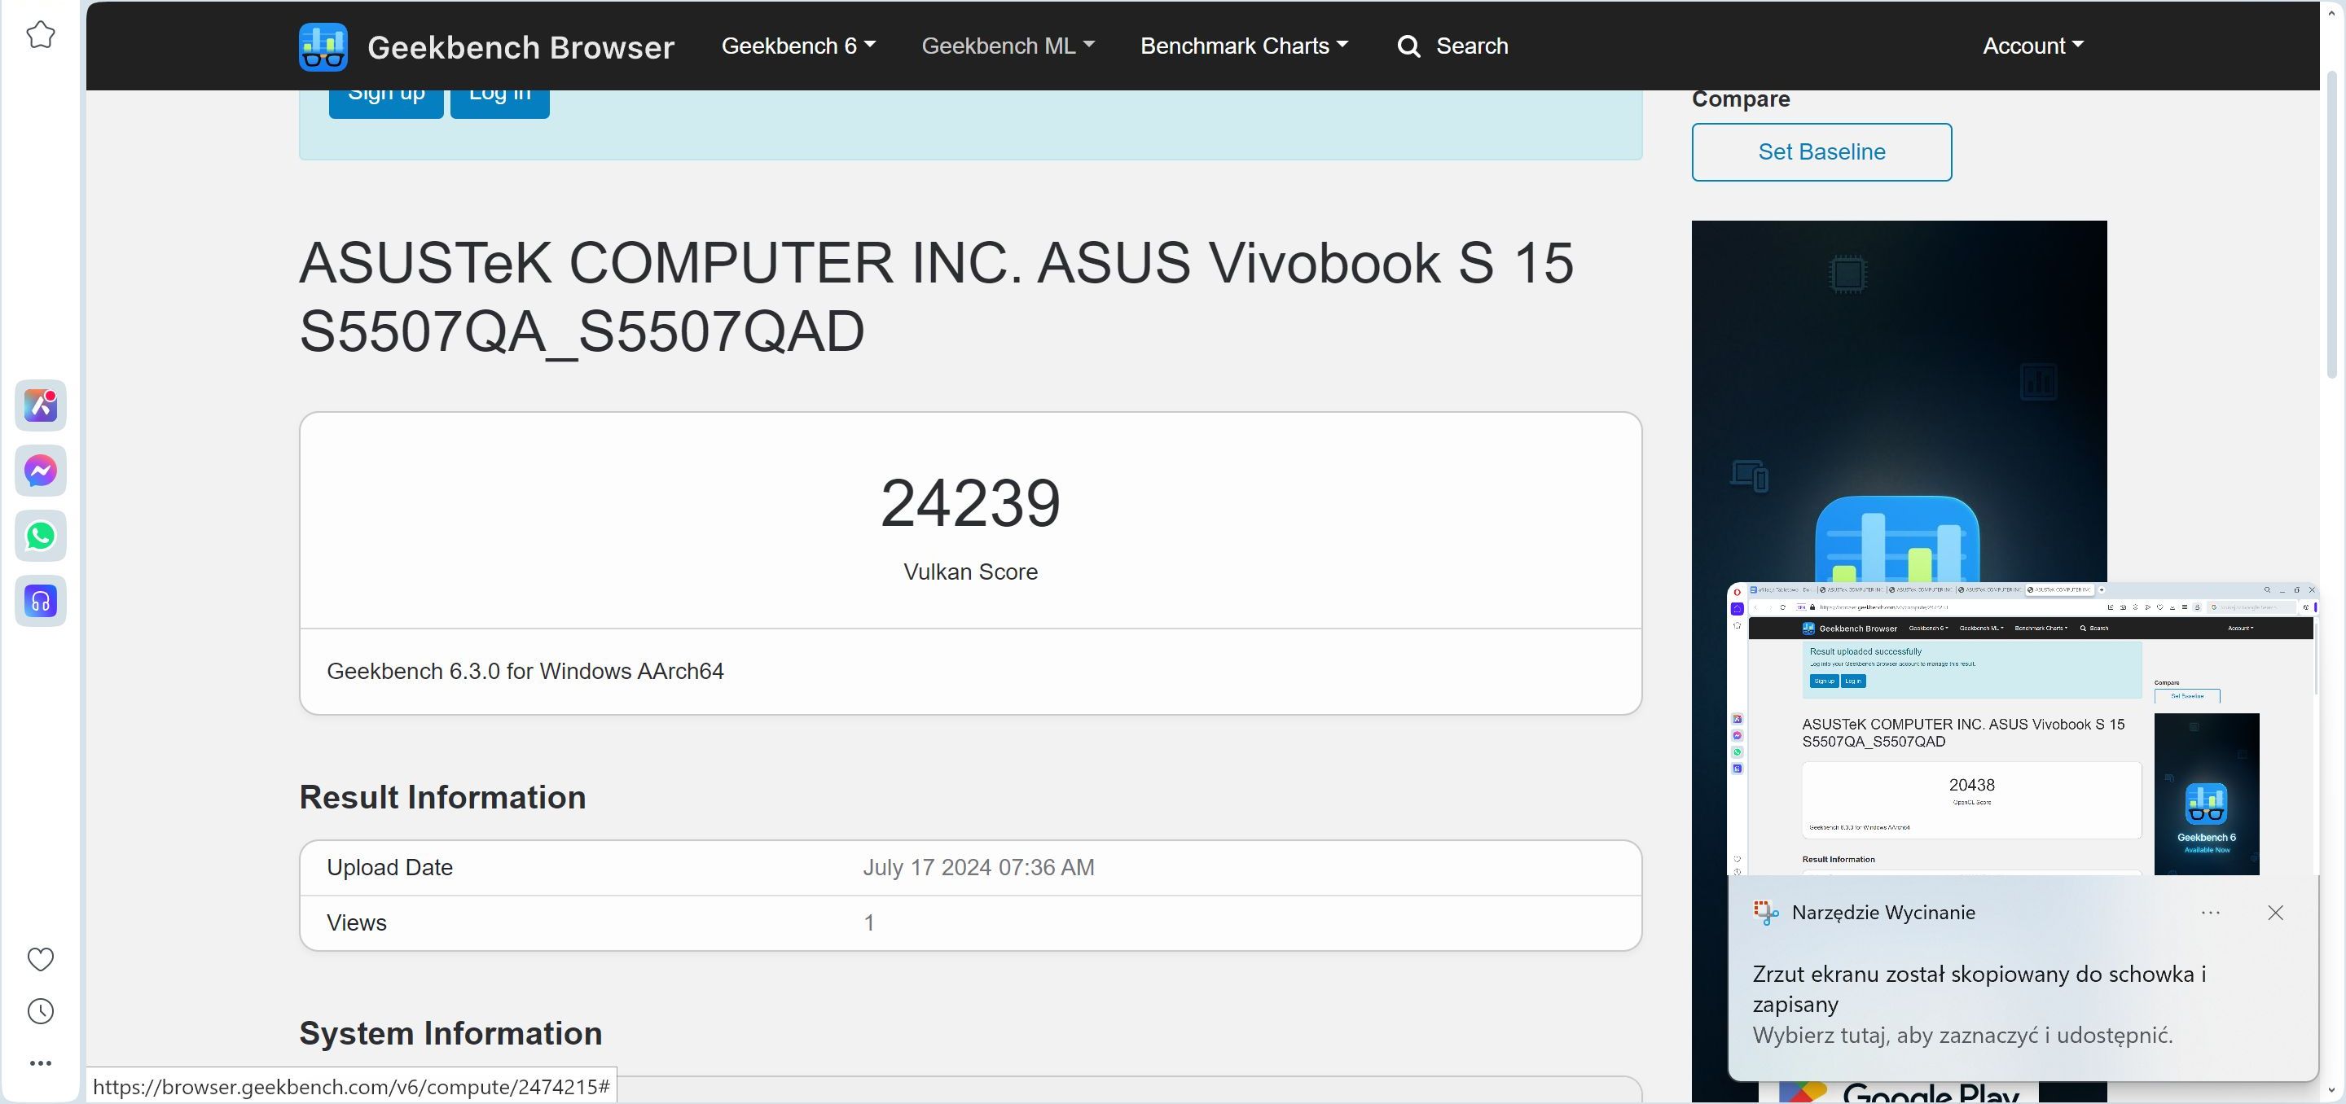Open sidebar three-dots setup menu

pyautogui.click(x=40, y=1063)
